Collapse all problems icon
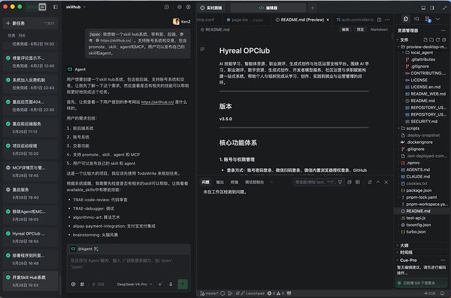This screenshot has height=298, width=451. [350, 182]
